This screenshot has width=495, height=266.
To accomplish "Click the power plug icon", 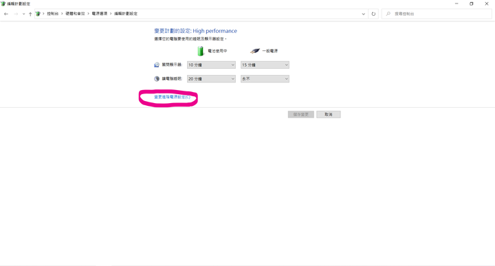I will tap(255, 51).
